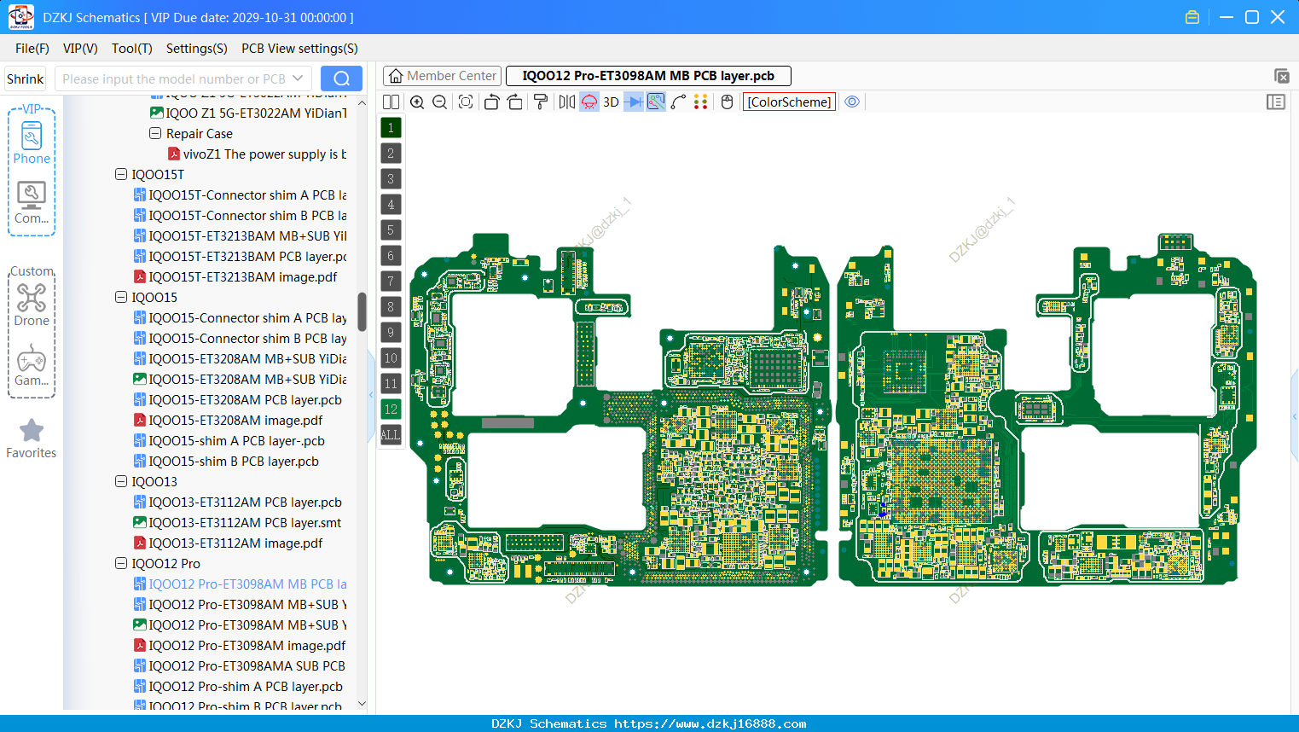Open IQOO Z1 5G-ET3022AM YiDian file

click(x=249, y=113)
